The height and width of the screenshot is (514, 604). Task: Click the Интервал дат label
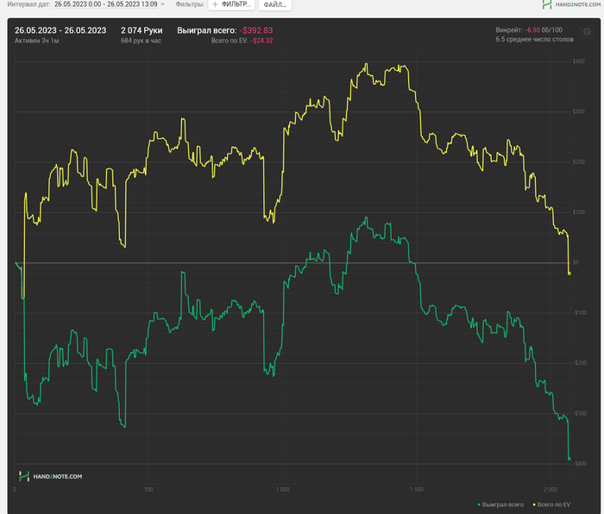tap(28, 4)
